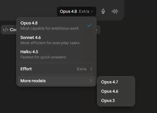Expand the Effort submenu arrow
157x113 pixels.
tap(91, 69)
